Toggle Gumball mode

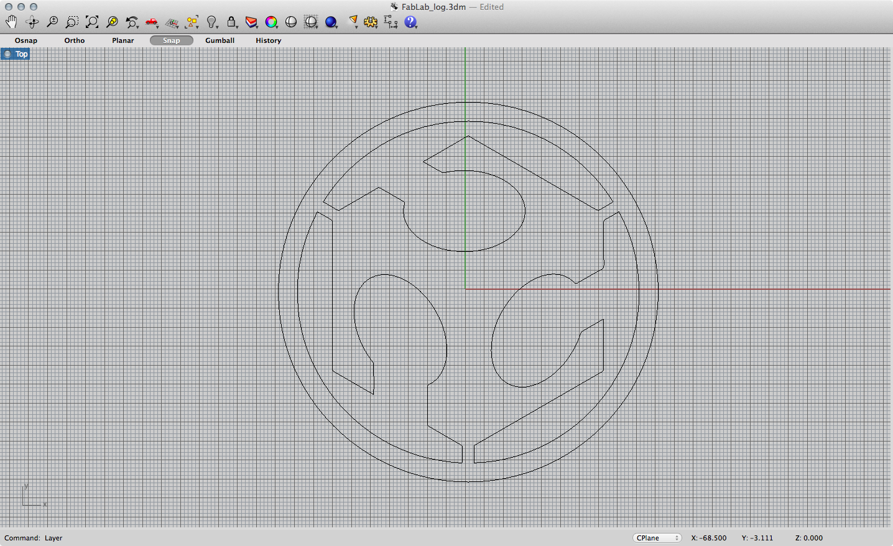220,40
